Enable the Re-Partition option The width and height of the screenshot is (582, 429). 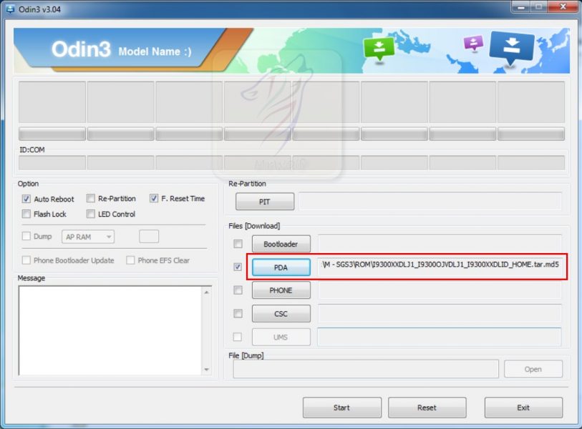tap(91, 199)
